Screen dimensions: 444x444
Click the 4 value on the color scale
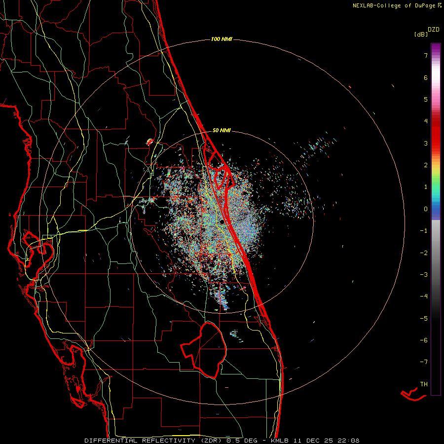426,121
